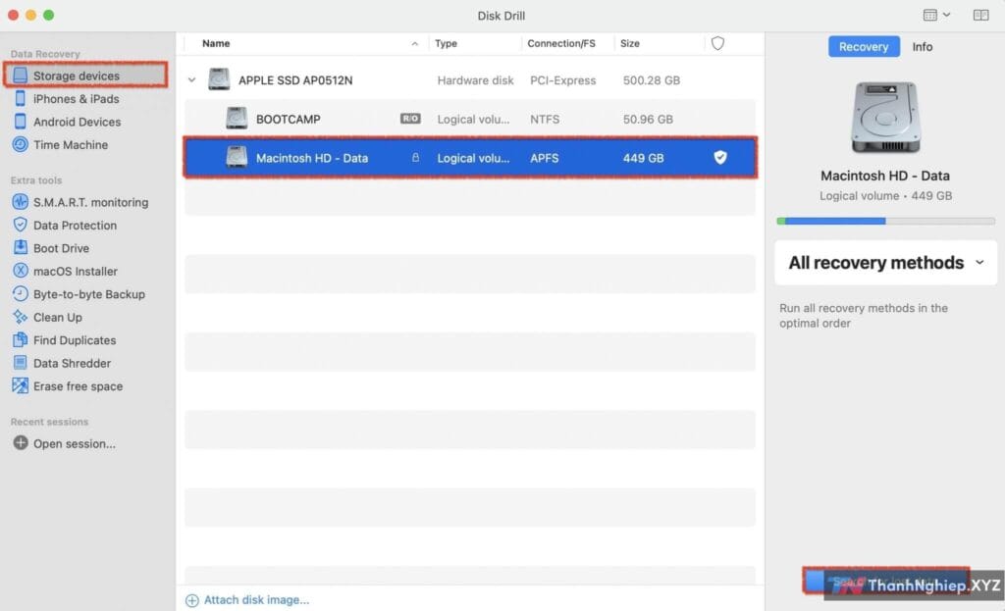Switch to the Recovery tab
The width and height of the screenshot is (1005, 611).
pos(864,47)
